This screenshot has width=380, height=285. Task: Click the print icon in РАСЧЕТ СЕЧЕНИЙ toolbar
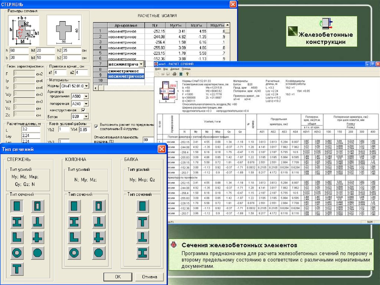coord(174,74)
